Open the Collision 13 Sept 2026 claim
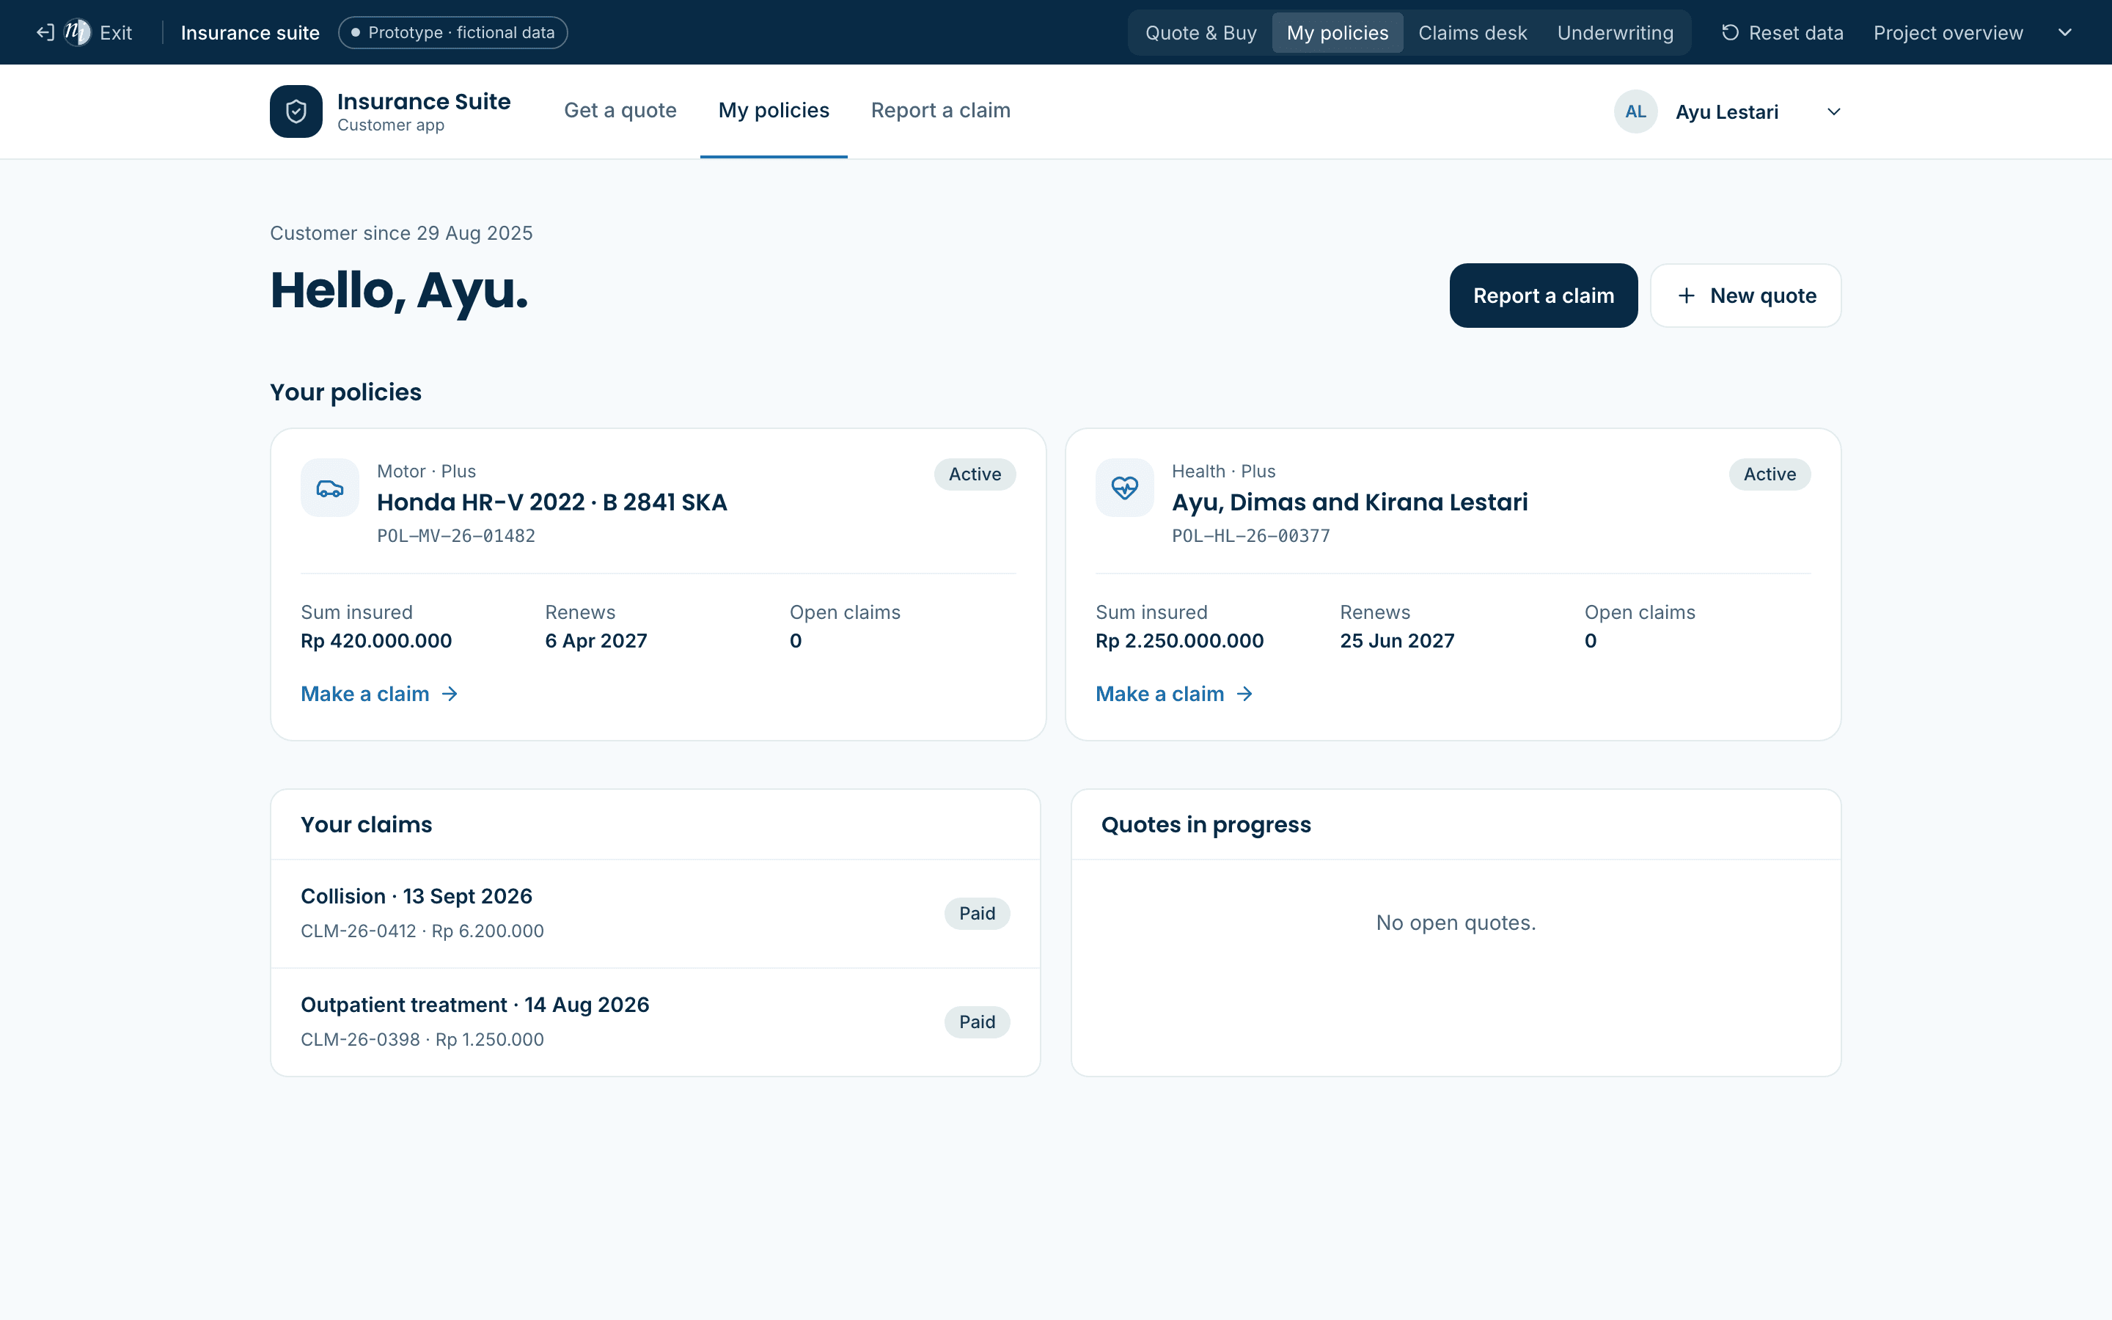Viewport: 2112px width, 1320px height. pos(656,913)
